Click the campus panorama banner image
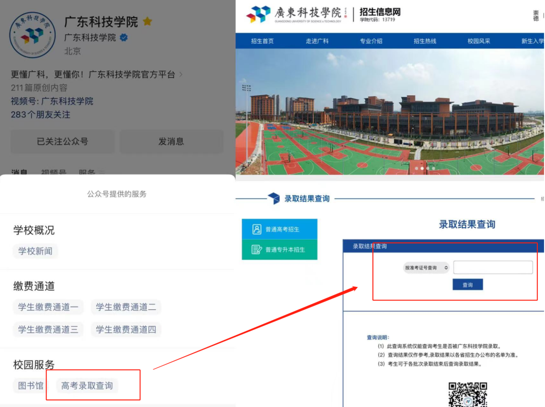545x407 pixels. point(390,111)
